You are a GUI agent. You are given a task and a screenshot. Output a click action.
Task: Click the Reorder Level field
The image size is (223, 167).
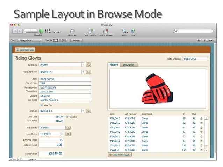pyautogui.click(x=51, y=140)
